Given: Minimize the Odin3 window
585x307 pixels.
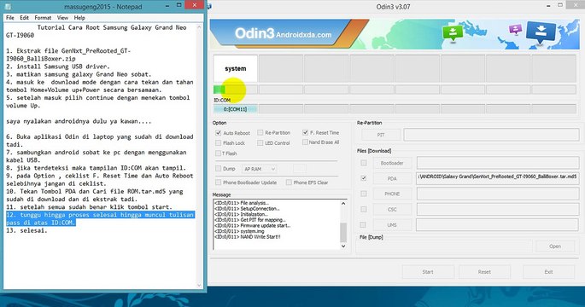Looking at the screenshot, I should click(x=549, y=6).
